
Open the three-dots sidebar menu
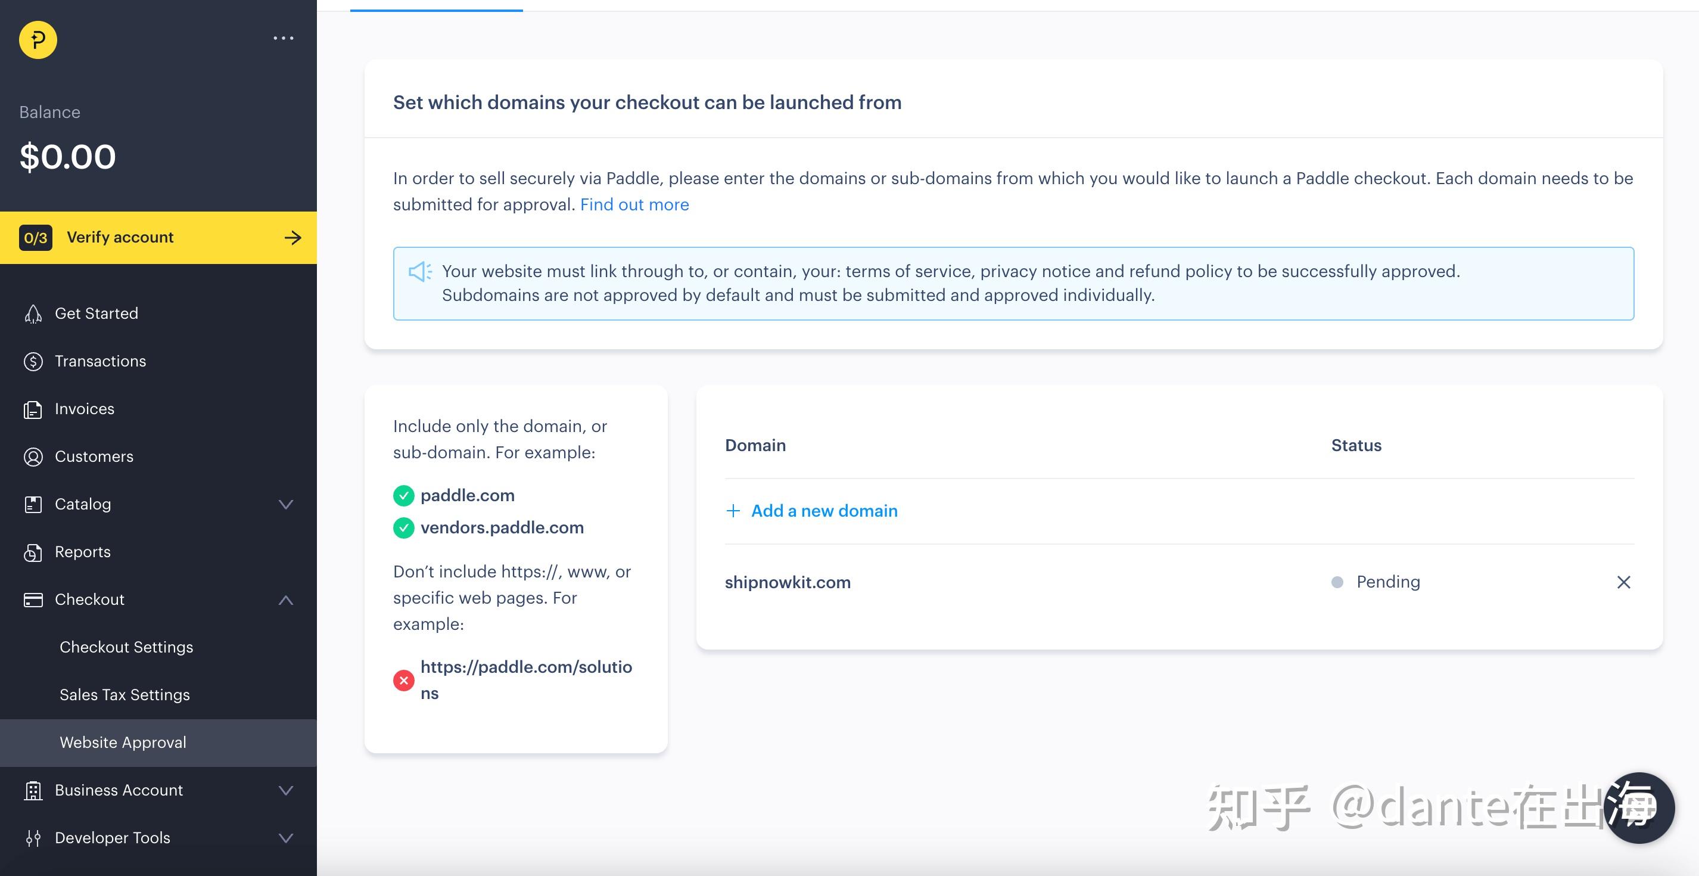[x=284, y=38]
